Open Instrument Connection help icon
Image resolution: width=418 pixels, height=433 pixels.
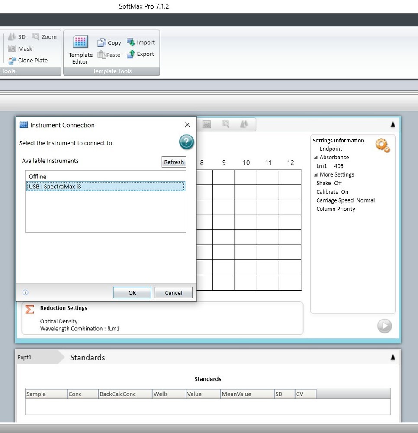click(186, 142)
